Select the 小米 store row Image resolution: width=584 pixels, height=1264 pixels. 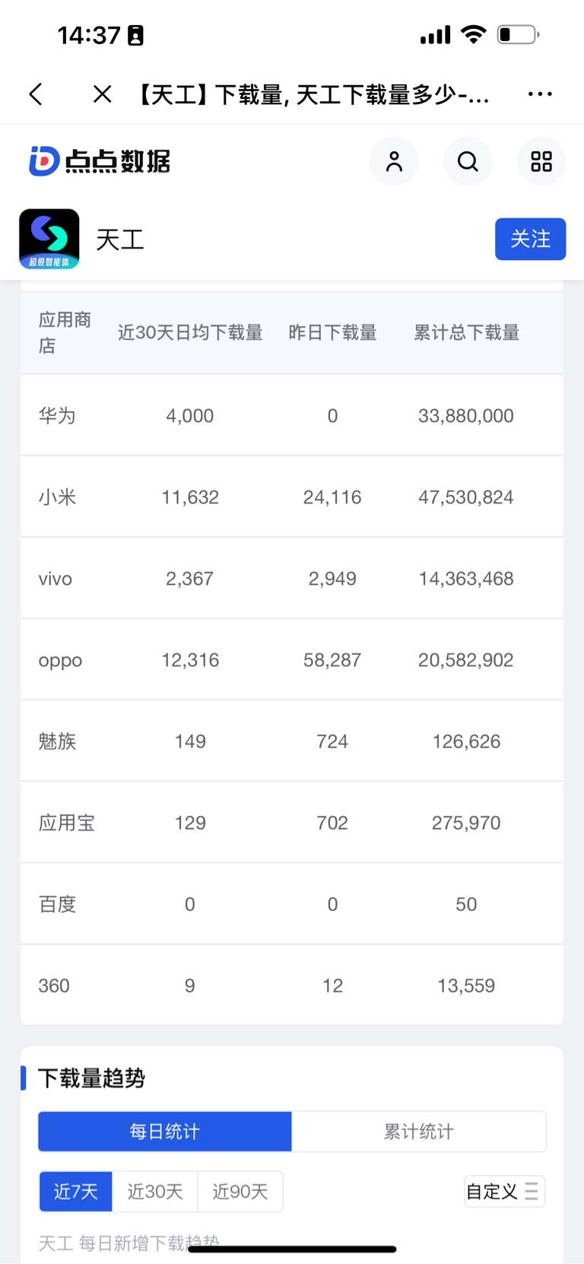tap(292, 497)
